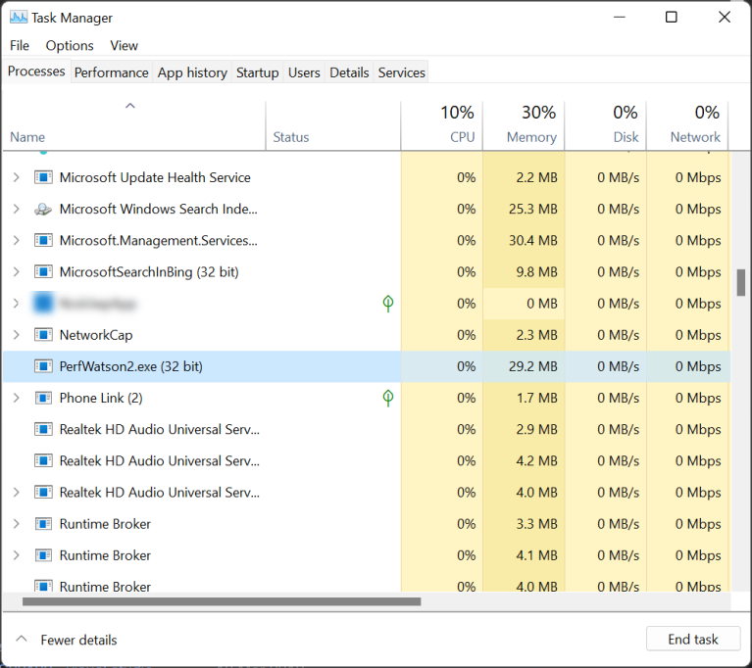The height and width of the screenshot is (668, 752).
Task: Click the PerfWatson2.exe process icon
Action: click(43, 366)
